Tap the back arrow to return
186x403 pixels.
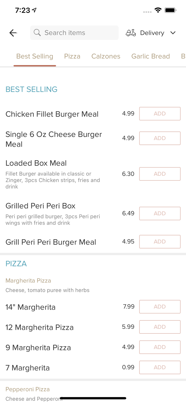[13, 33]
